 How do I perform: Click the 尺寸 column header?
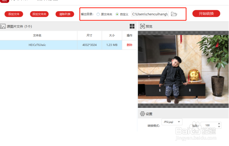click(x=89, y=35)
